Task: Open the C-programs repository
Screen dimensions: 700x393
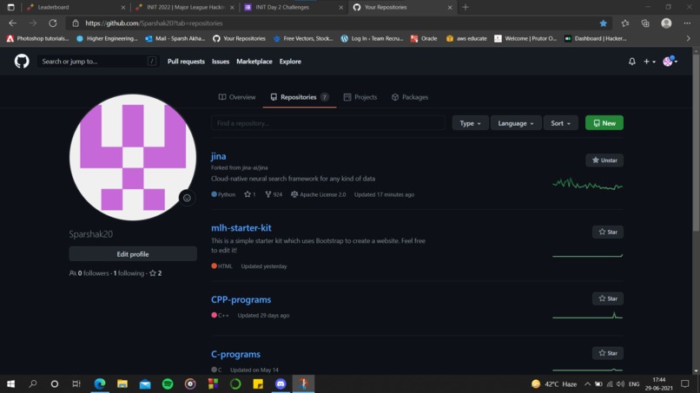Action: point(235,354)
